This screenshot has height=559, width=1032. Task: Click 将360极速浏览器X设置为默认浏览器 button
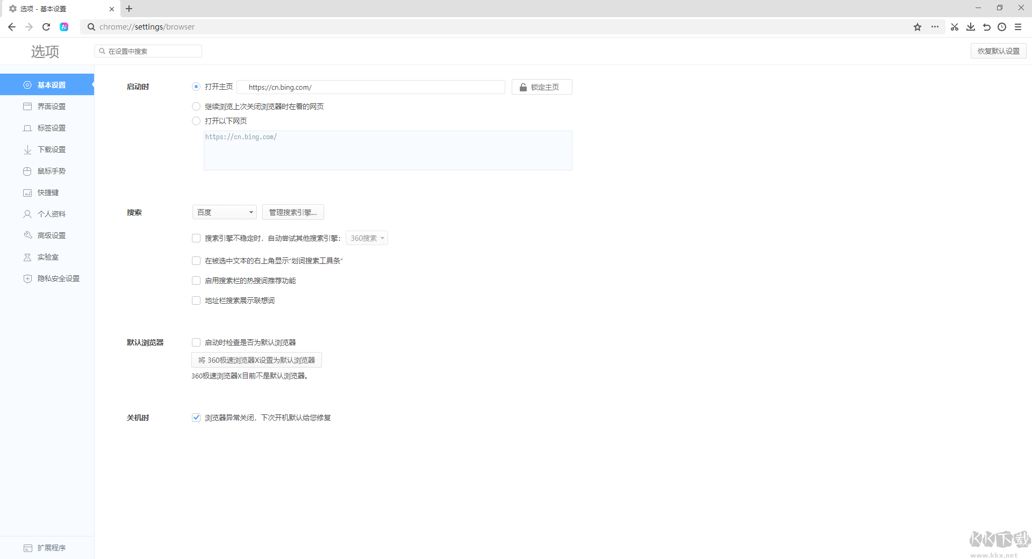pyautogui.click(x=256, y=360)
